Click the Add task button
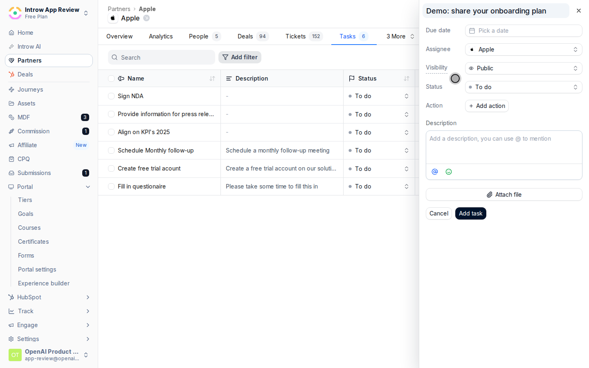 tap(471, 213)
